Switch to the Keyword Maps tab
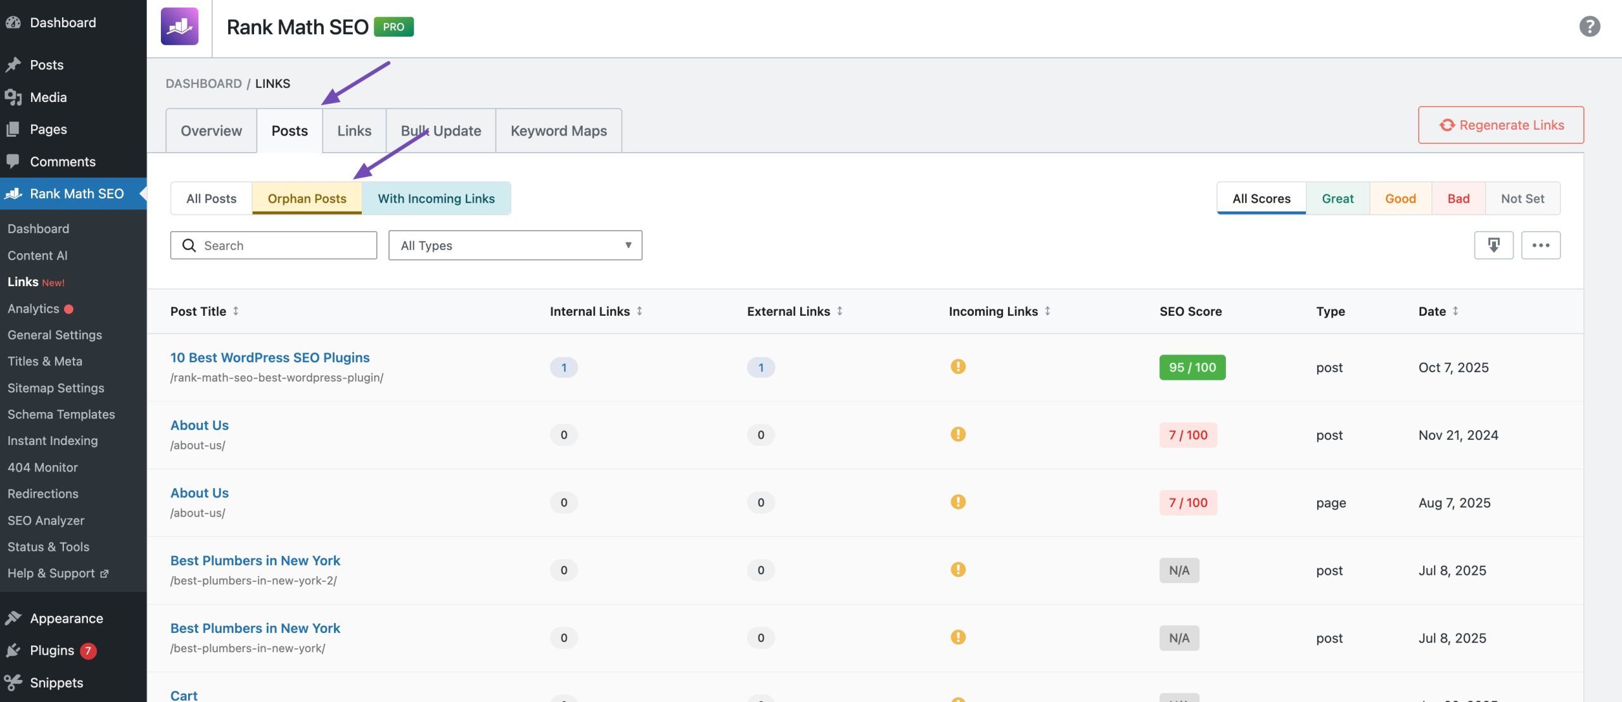 pyautogui.click(x=558, y=130)
